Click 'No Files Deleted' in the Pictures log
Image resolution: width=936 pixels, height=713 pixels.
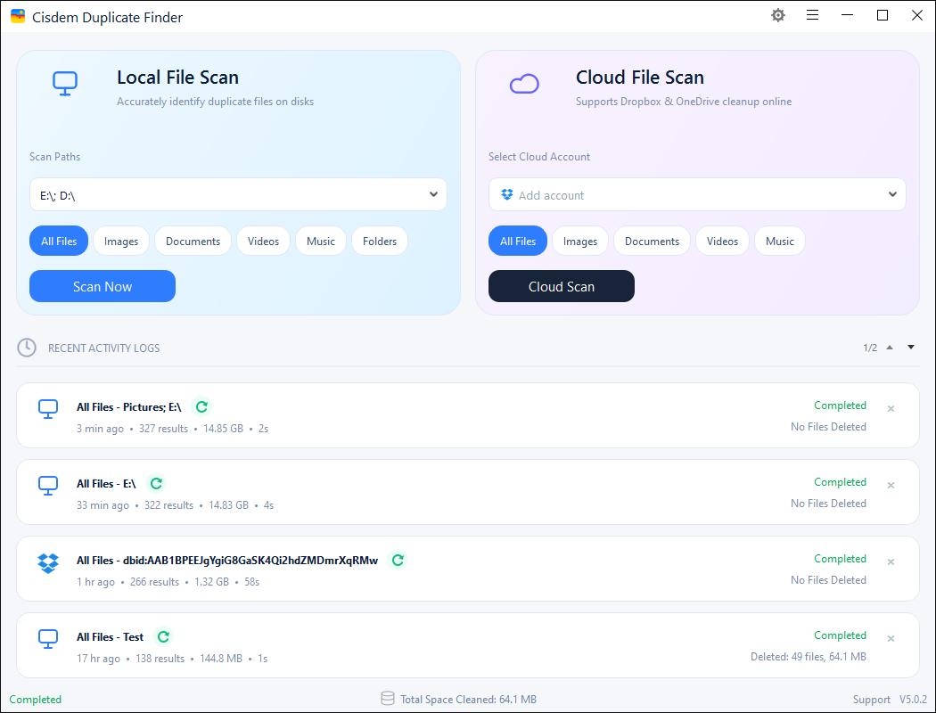click(x=828, y=427)
